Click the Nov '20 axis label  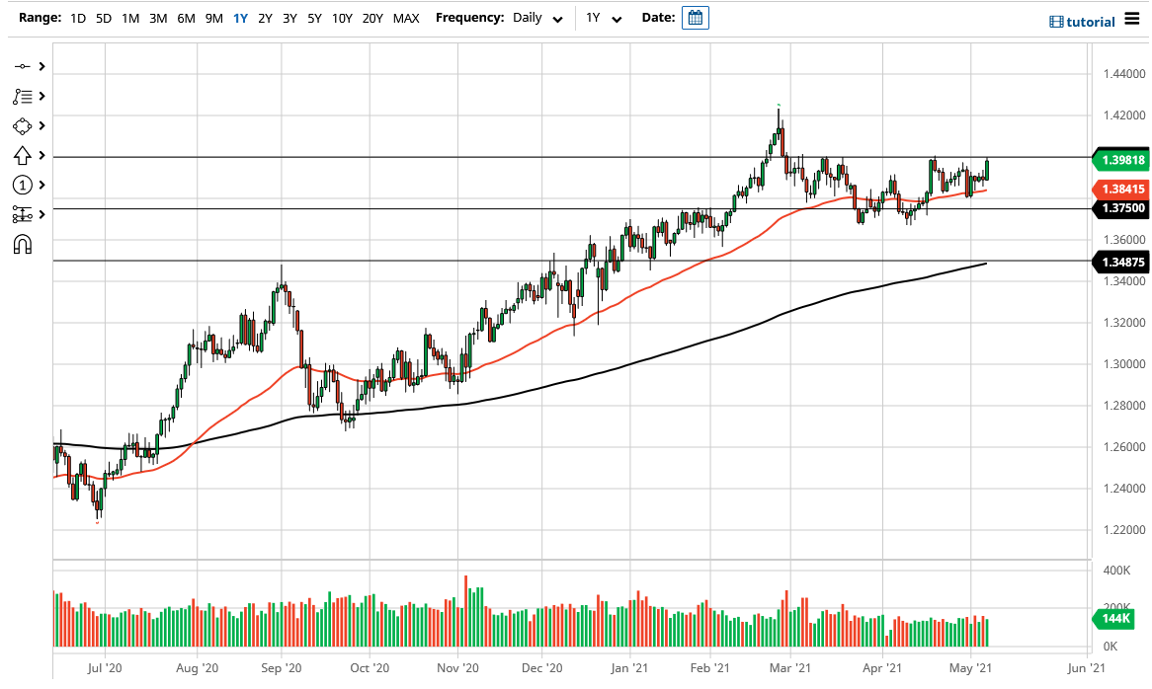[457, 667]
